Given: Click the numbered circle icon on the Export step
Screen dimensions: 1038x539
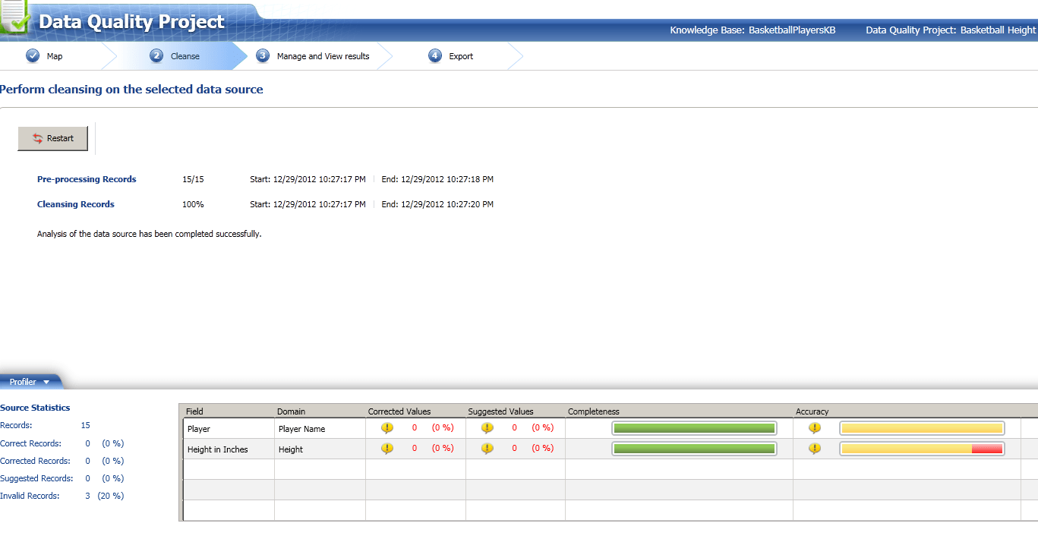Looking at the screenshot, I should click(x=435, y=55).
